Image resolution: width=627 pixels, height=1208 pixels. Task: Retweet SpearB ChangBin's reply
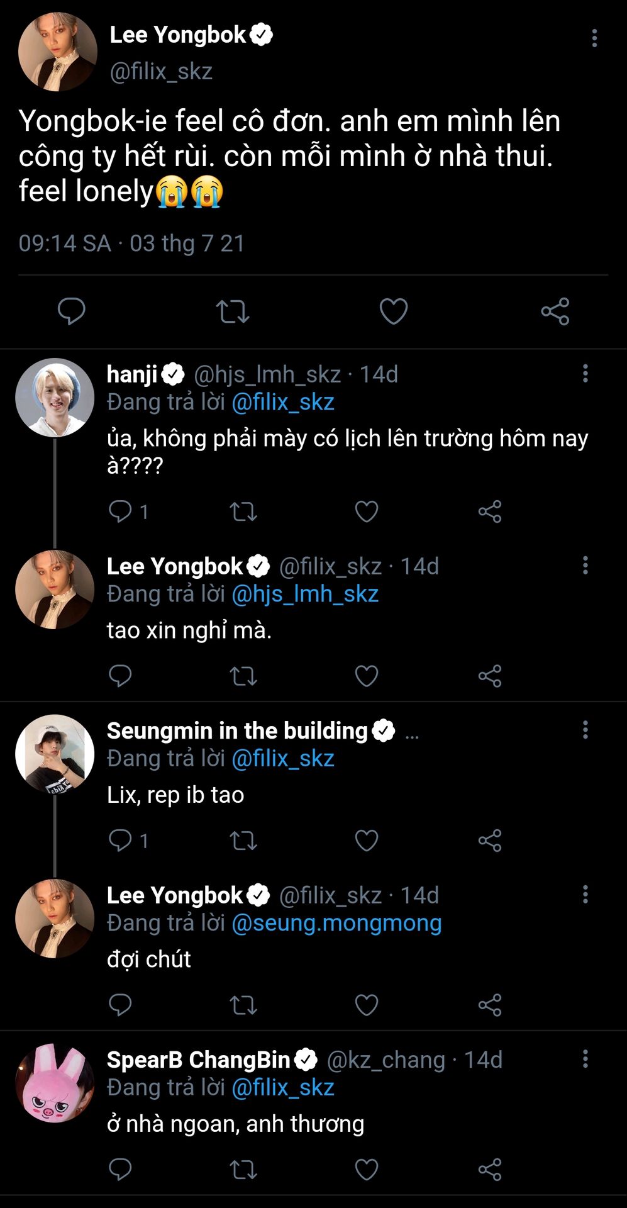[x=243, y=1170]
